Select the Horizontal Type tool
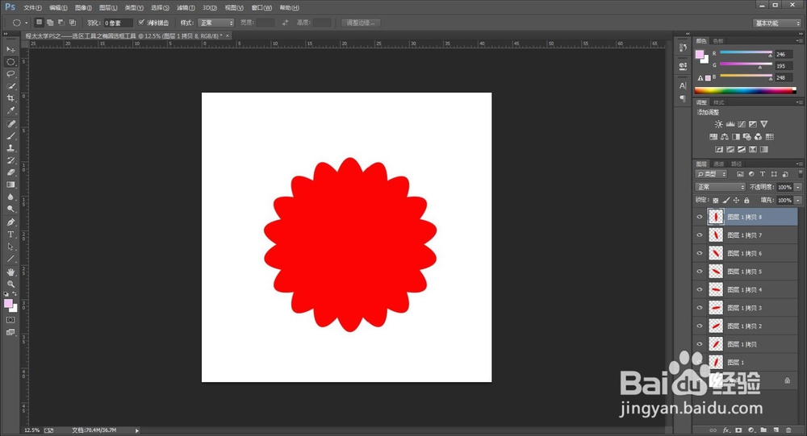This screenshot has width=807, height=436. pyautogui.click(x=10, y=235)
